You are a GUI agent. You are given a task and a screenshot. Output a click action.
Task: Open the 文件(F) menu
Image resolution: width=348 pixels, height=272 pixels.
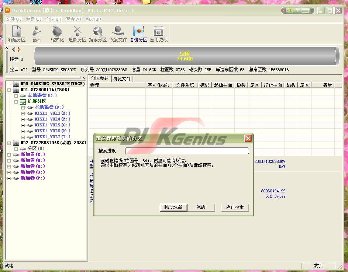(14, 19)
